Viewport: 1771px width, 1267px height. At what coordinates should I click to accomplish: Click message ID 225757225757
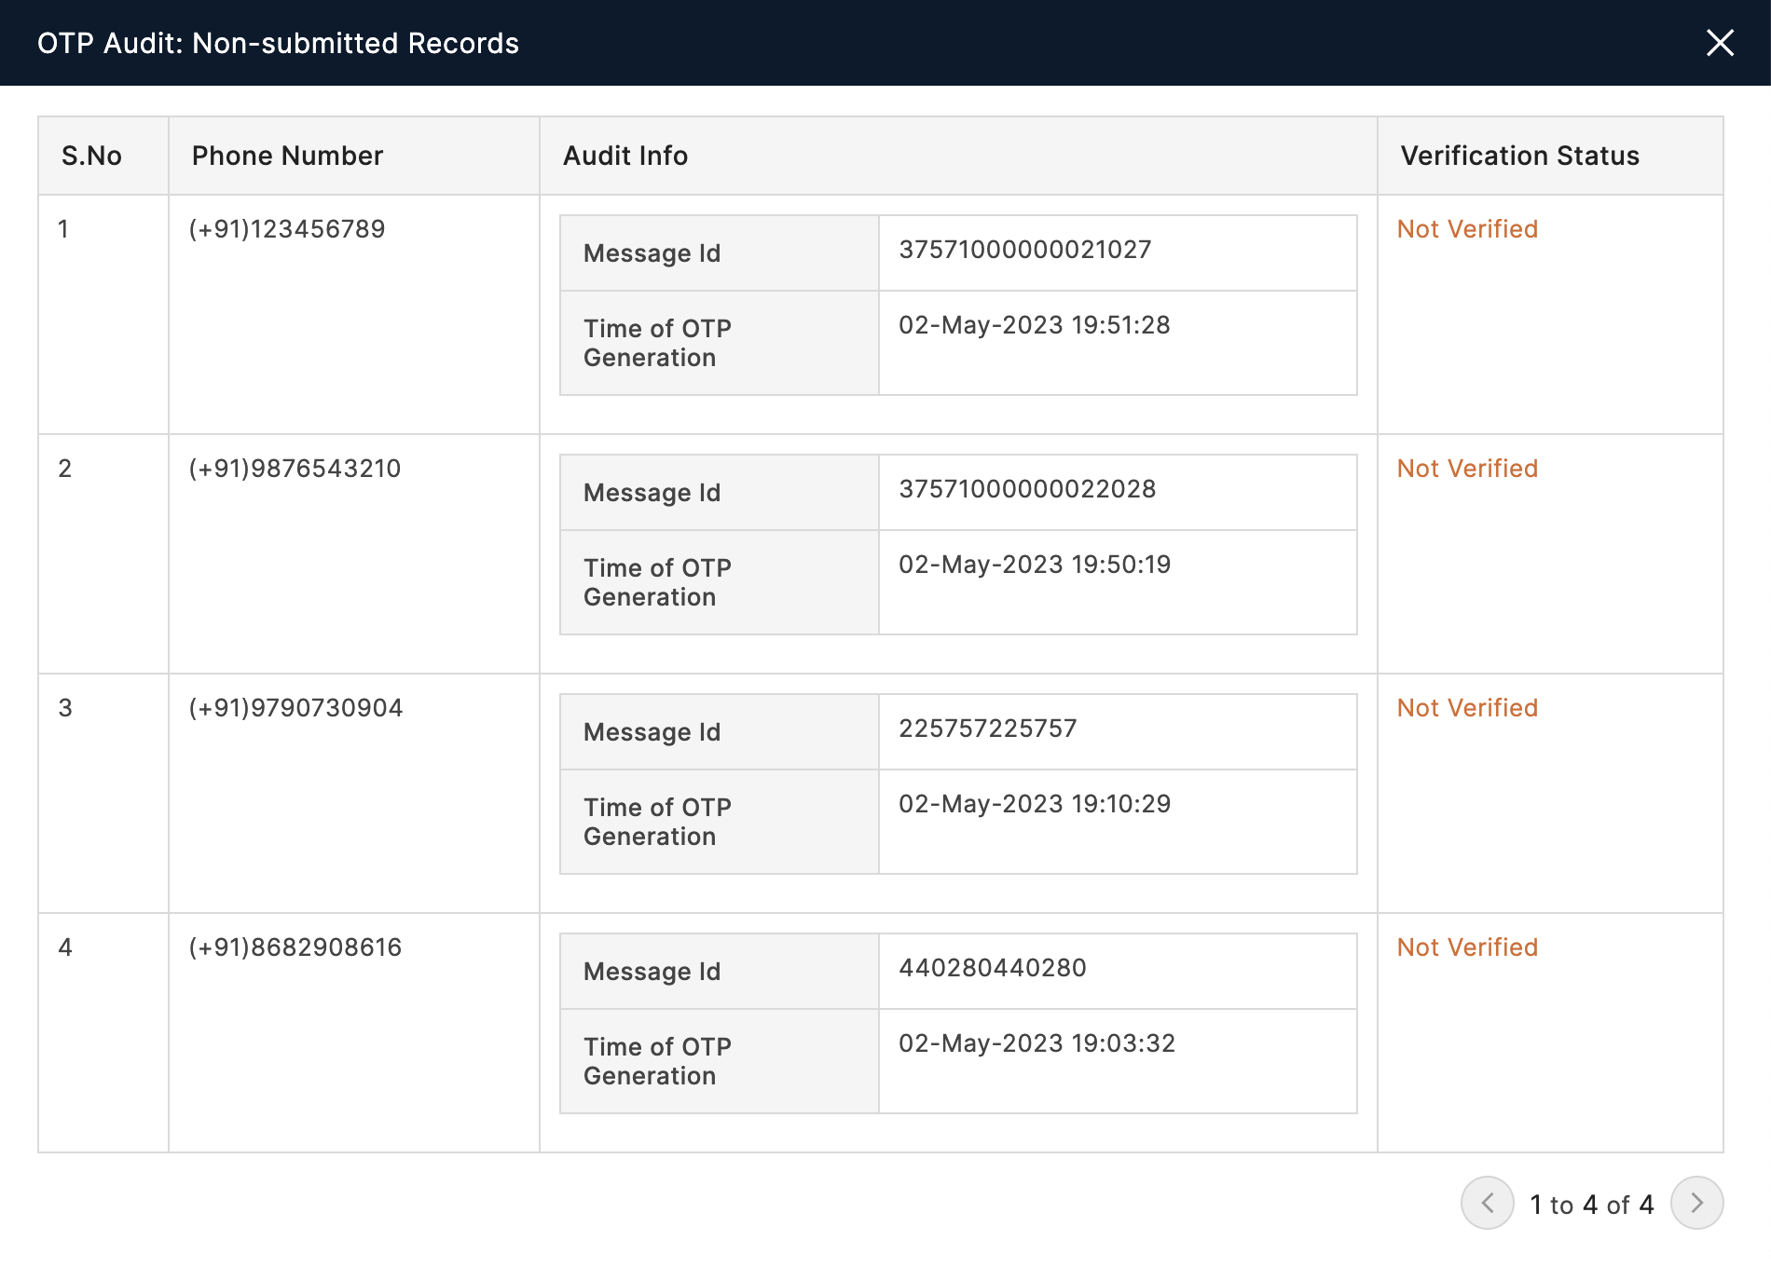987,729
